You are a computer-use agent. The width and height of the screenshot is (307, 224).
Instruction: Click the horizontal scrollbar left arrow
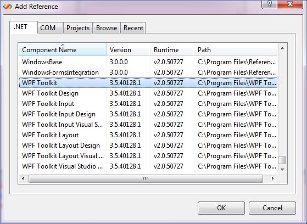(x=23, y=178)
